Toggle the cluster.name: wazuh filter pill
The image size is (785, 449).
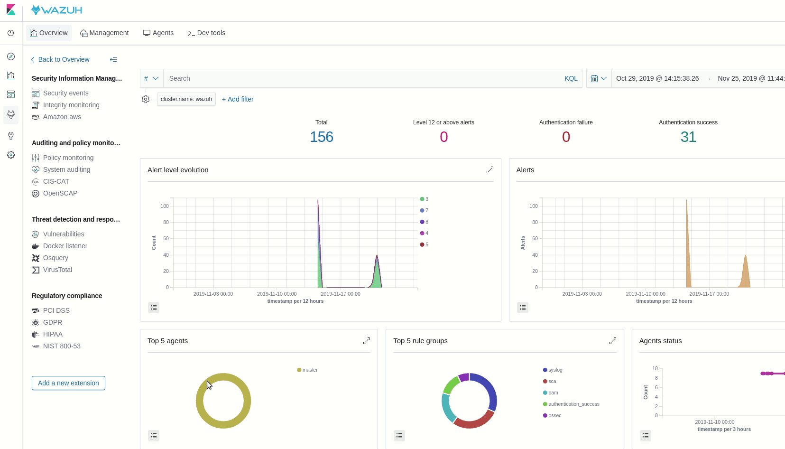click(x=185, y=99)
